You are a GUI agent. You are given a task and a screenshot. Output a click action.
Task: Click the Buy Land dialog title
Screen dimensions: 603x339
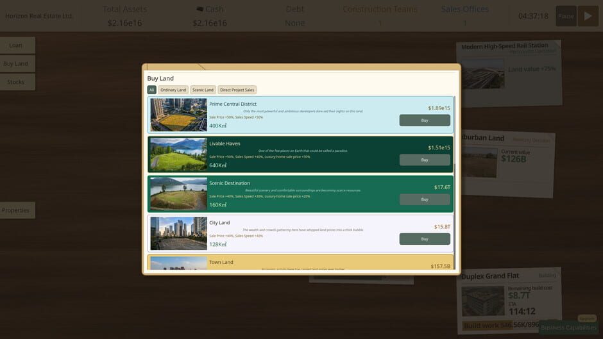click(160, 78)
